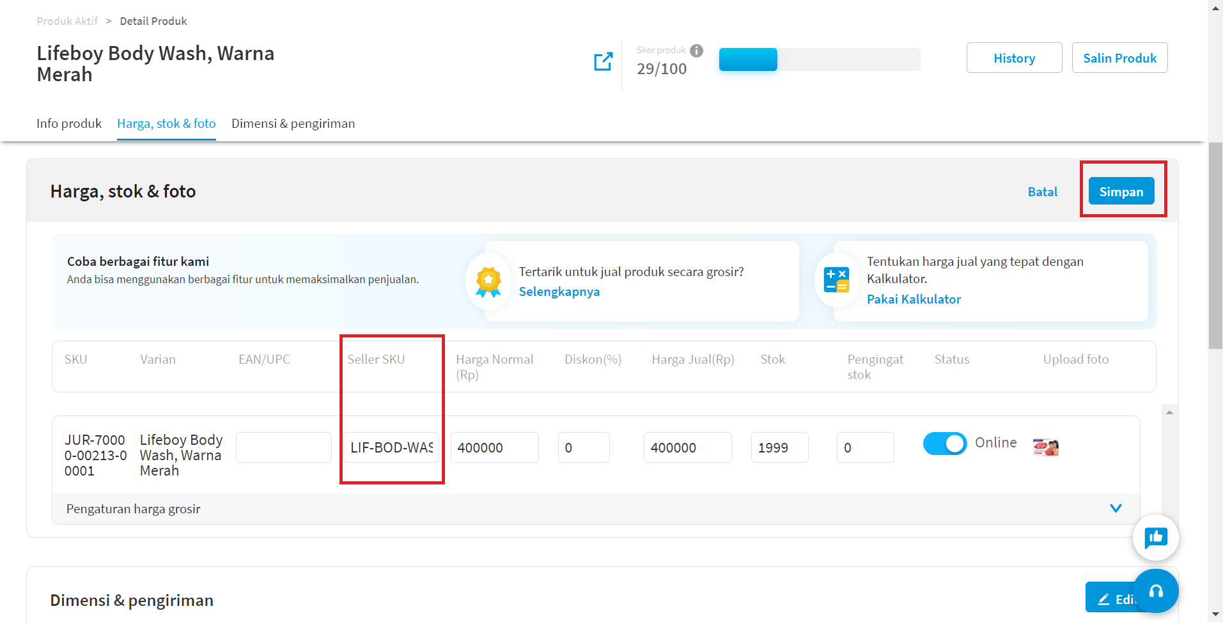Click the table scroll-up arrow

(1169, 413)
